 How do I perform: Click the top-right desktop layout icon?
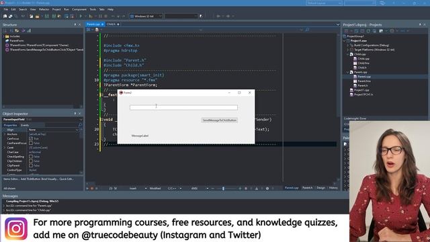[x=382, y=3]
